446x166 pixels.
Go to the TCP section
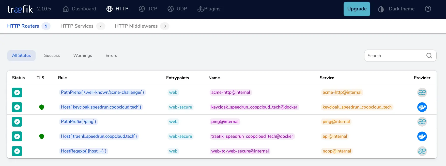(x=148, y=9)
